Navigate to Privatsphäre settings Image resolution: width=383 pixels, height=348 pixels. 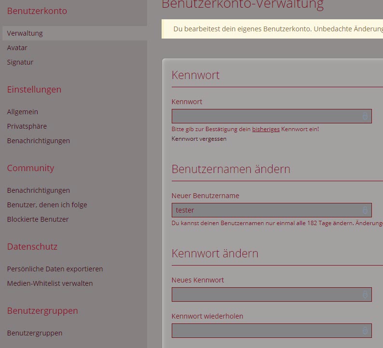[x=27, y=126]
